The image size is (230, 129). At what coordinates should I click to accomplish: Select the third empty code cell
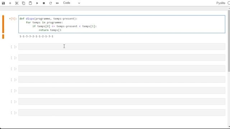[122, 68]
